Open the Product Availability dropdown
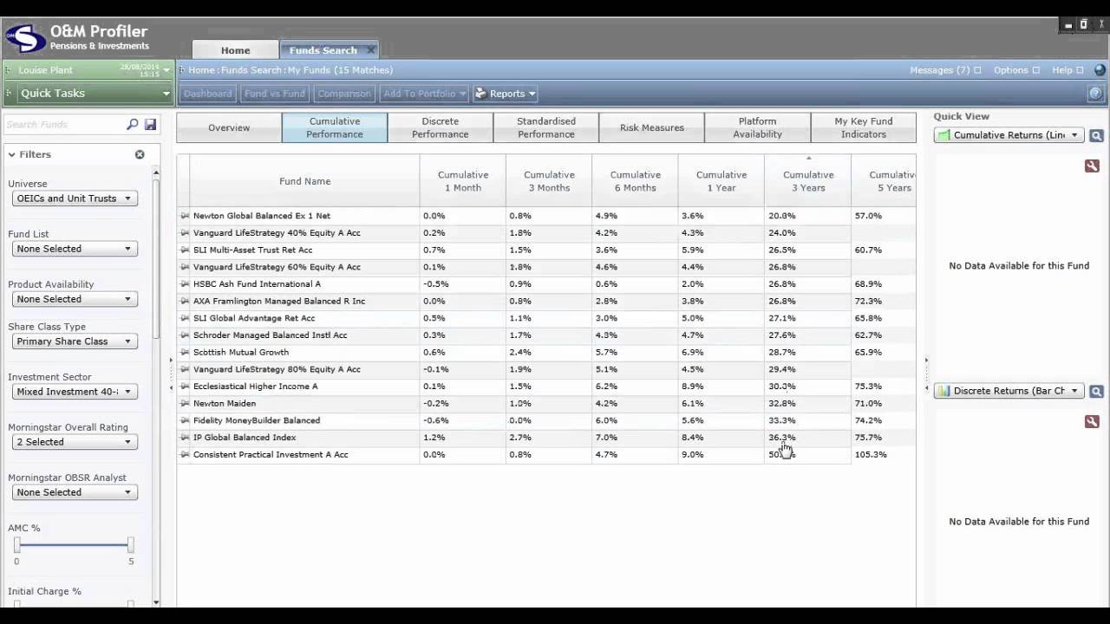 (x=75, y=299)
